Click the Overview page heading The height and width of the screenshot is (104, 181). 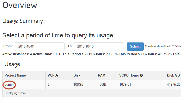(20, 5)
